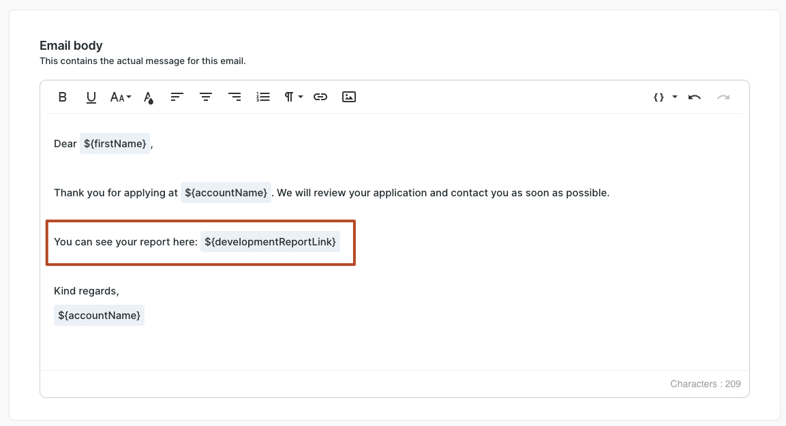The image size is (786, 426).
Task: Open the text color picker
Action: (x=148, y=97)
